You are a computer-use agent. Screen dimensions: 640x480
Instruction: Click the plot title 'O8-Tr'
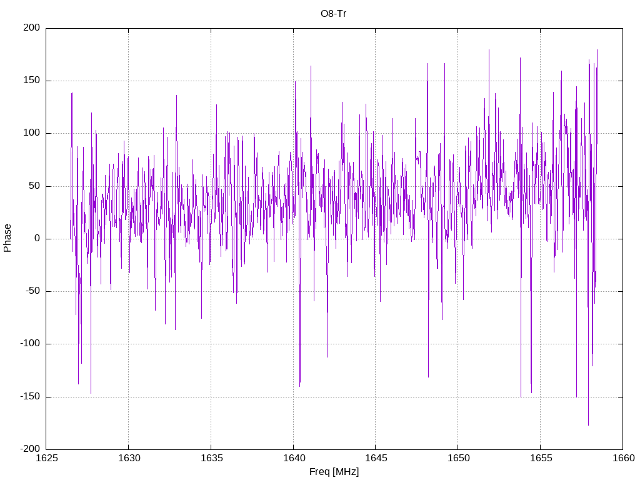334,14
